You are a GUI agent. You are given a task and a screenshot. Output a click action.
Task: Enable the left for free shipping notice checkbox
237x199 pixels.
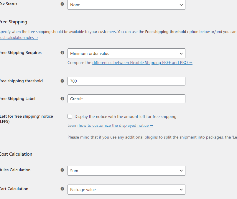(70, 116)
